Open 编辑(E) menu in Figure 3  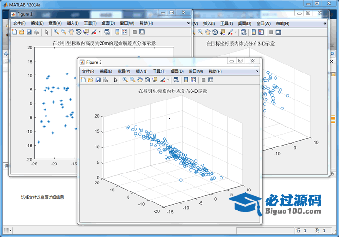[x=106, y=71]
